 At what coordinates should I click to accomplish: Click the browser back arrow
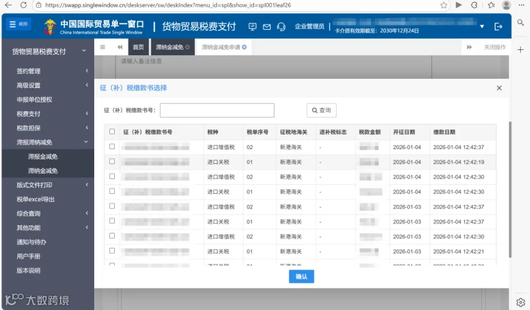[x=8, y=5]
